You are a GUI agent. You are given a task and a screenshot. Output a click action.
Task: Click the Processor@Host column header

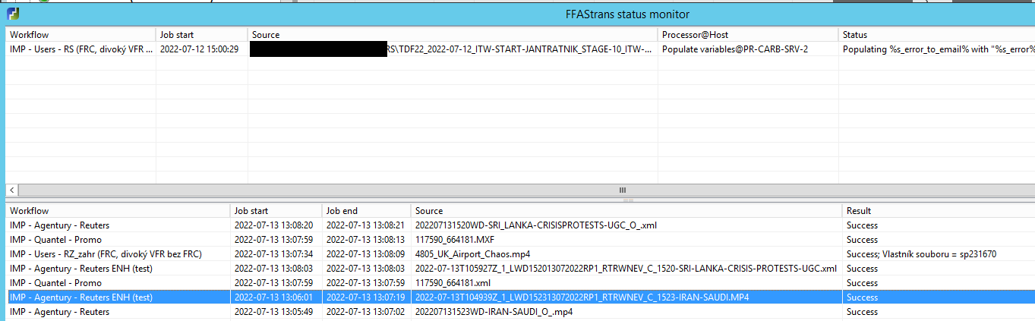click(749, 34)
